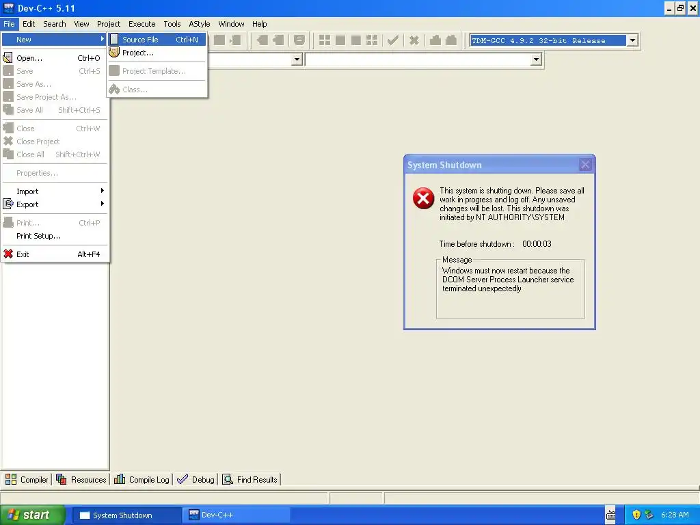Viewport: 700px width, 525px height.
Task: Expand the Import submenu
Action: [55, 191]
